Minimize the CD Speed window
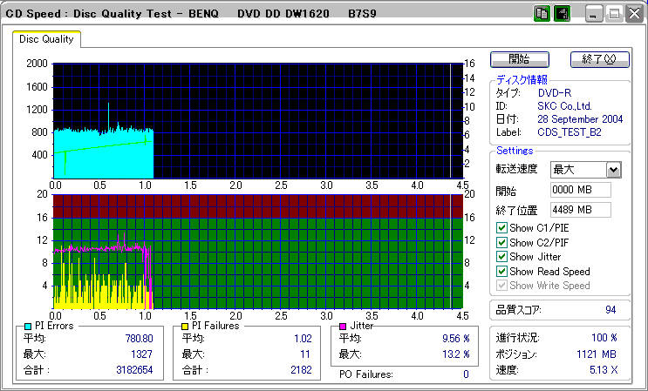The image size is (648, 391). coord(594,14)
